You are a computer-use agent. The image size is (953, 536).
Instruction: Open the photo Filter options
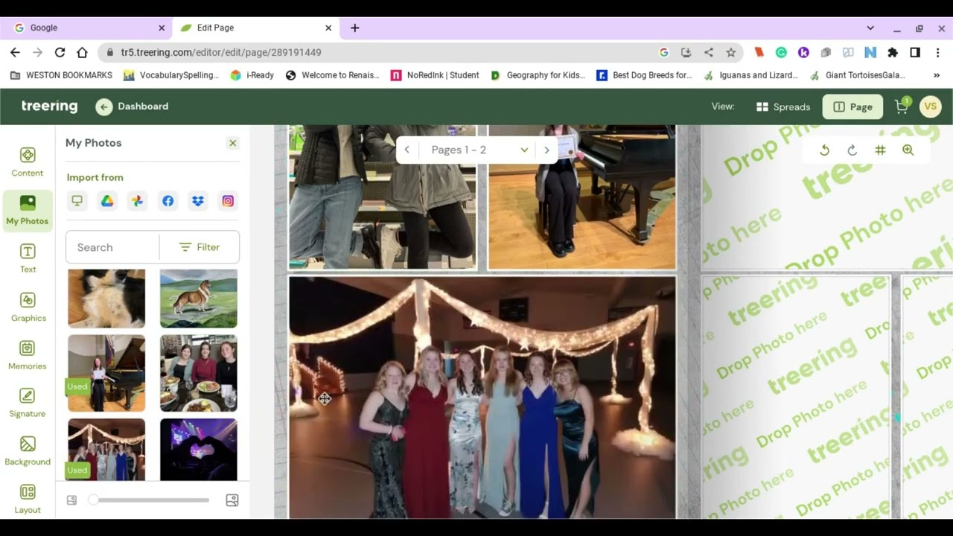click(x=199, y=247)
